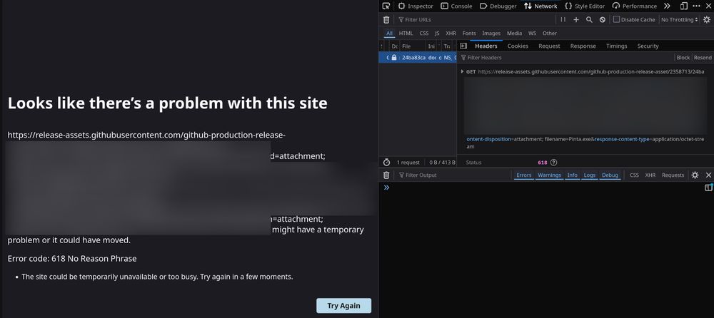Screen dimensions: 714x318
Task: Filter network requests by CSS type
Action: point(424,34)
